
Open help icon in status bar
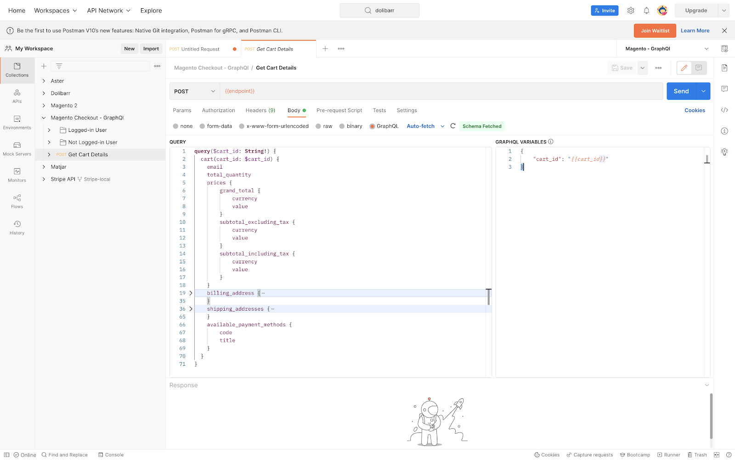[x=729, y=455]
